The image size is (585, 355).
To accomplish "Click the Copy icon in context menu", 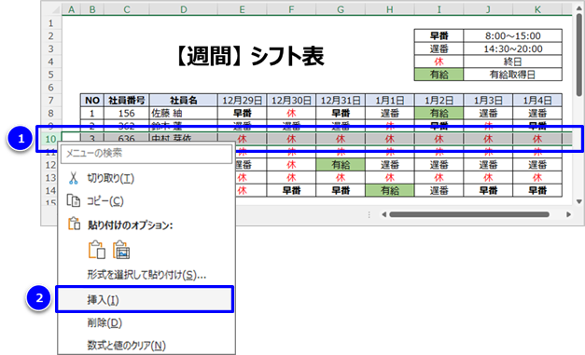I will [74, 200].
